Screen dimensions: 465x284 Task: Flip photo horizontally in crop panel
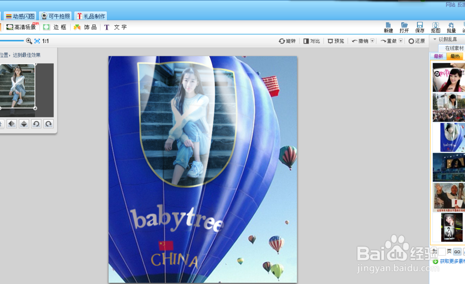tap(12, 123)
